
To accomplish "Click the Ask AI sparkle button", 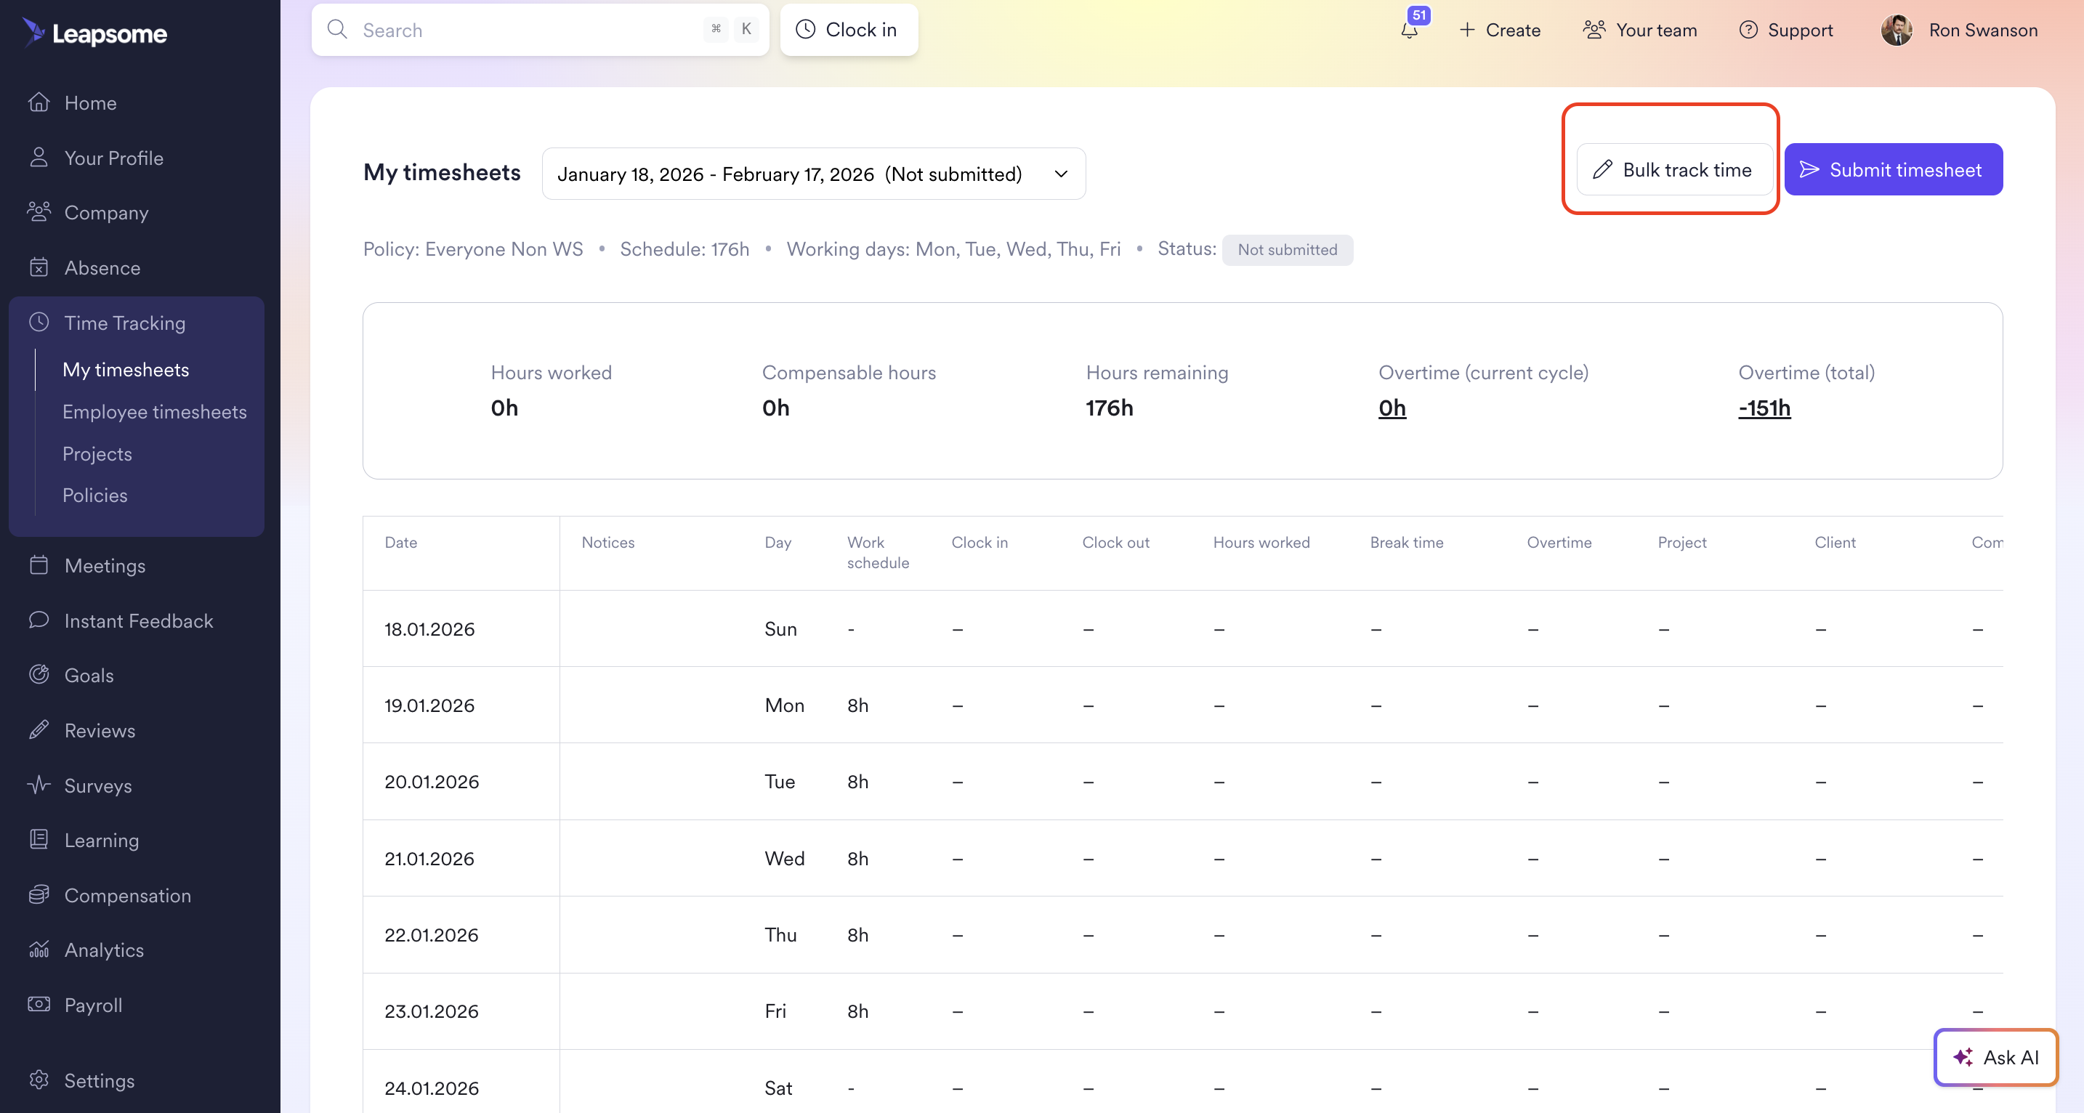I will [x=1995, y=1056].
